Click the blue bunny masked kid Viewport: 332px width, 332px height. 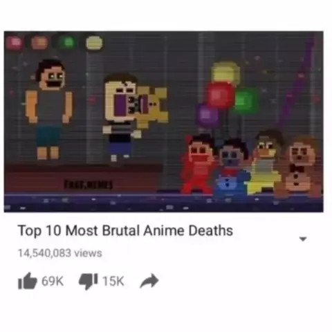(x=233, y=169)
